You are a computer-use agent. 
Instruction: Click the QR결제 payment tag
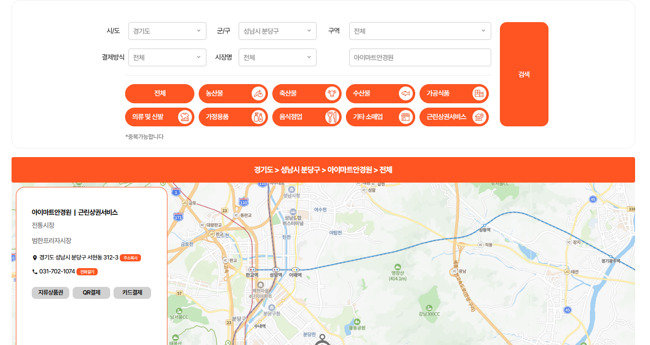pos(91,293)
